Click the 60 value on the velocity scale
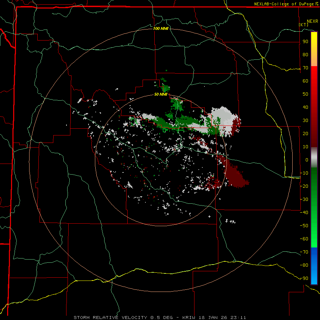This screenshot has height=320, width=320. pos(305,81)
